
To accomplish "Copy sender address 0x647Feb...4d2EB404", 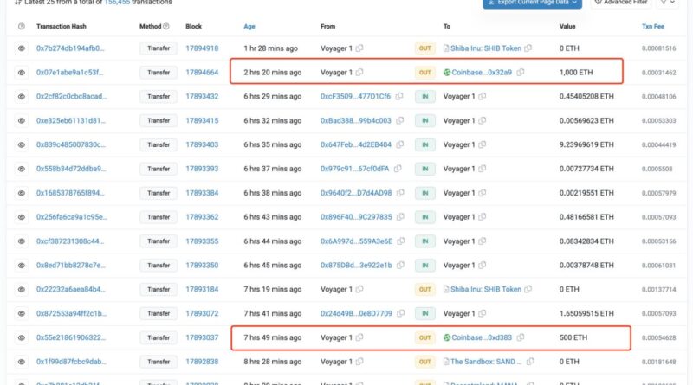I will (398, 144).
